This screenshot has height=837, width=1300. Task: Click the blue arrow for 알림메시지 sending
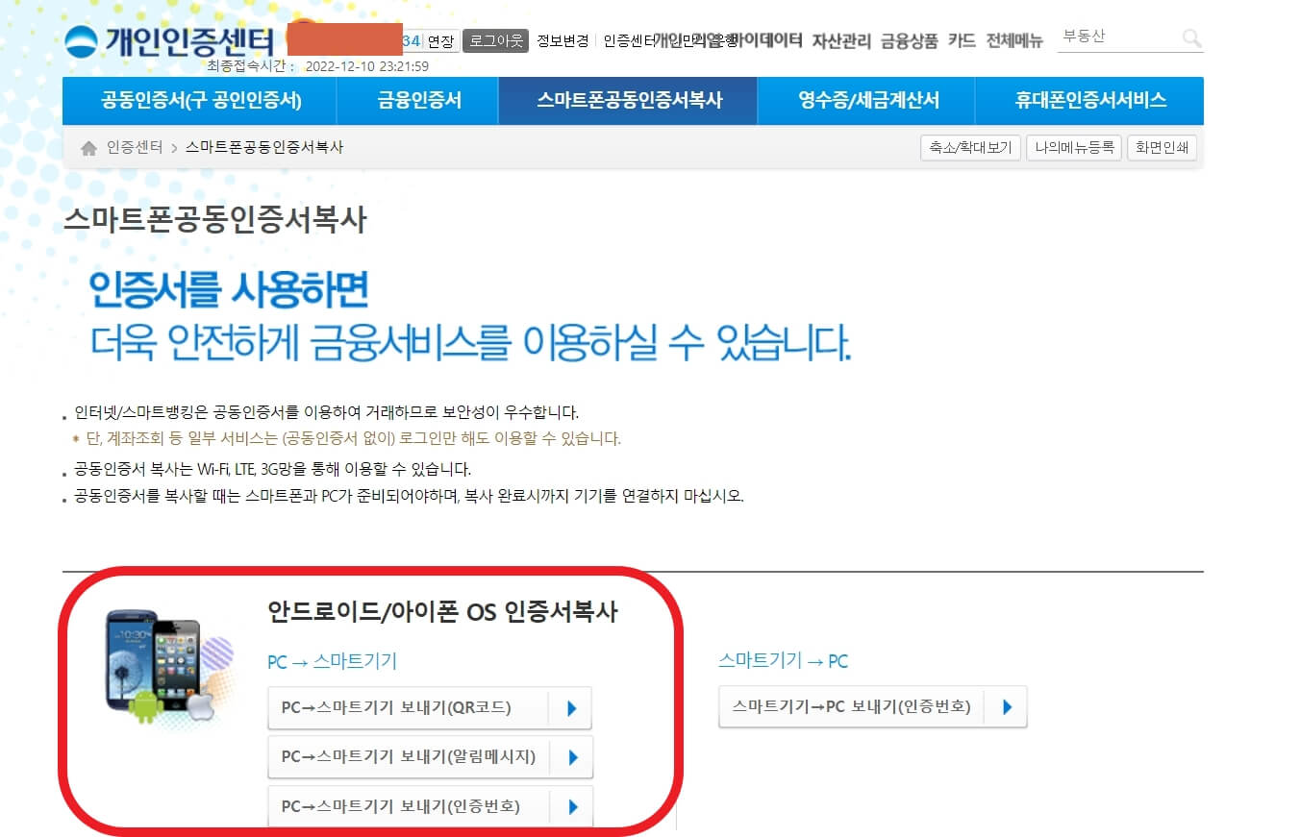point(571,757)
